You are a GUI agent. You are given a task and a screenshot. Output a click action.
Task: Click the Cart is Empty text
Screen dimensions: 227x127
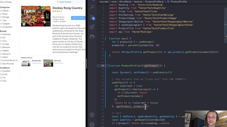pyautogui.click(x=6, y=2)
